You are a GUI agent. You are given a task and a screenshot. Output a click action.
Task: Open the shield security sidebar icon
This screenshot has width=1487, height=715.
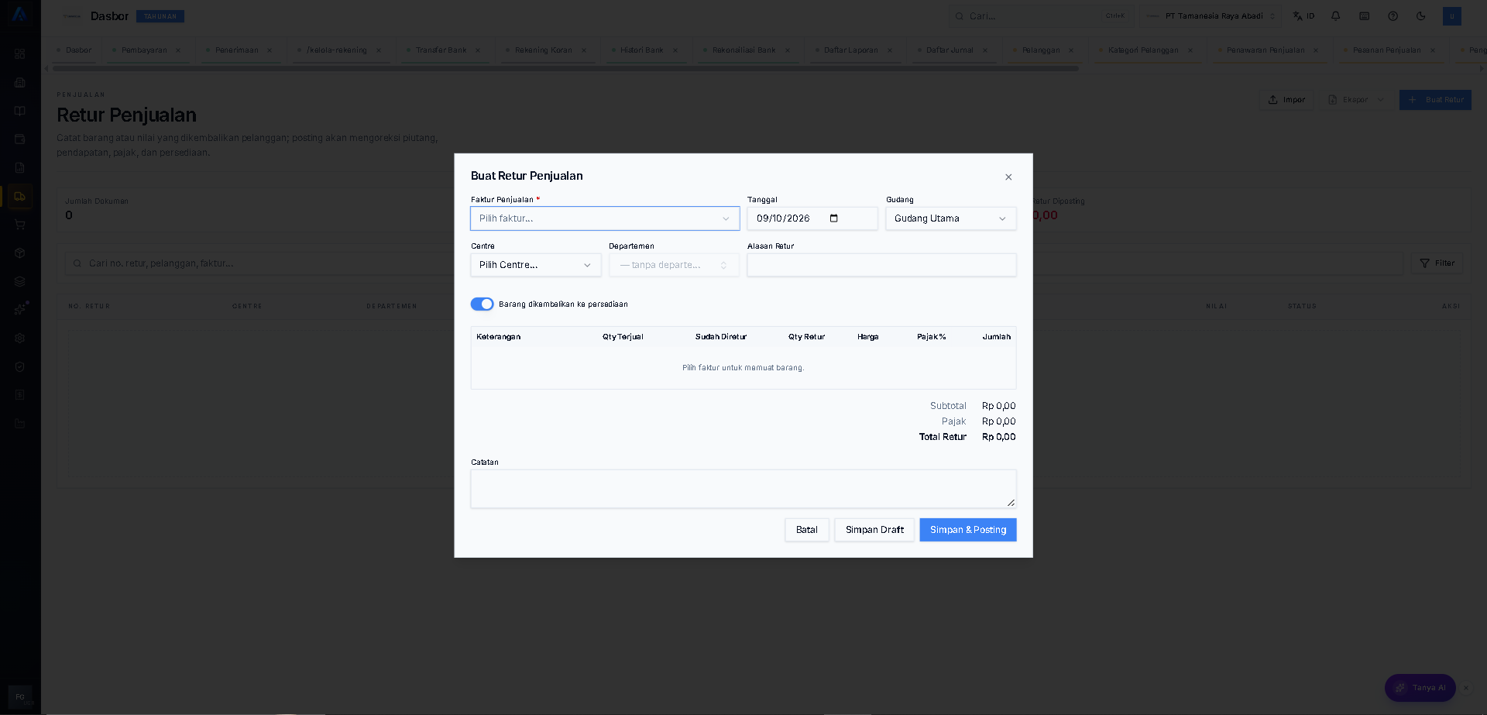tap(20, 367)
